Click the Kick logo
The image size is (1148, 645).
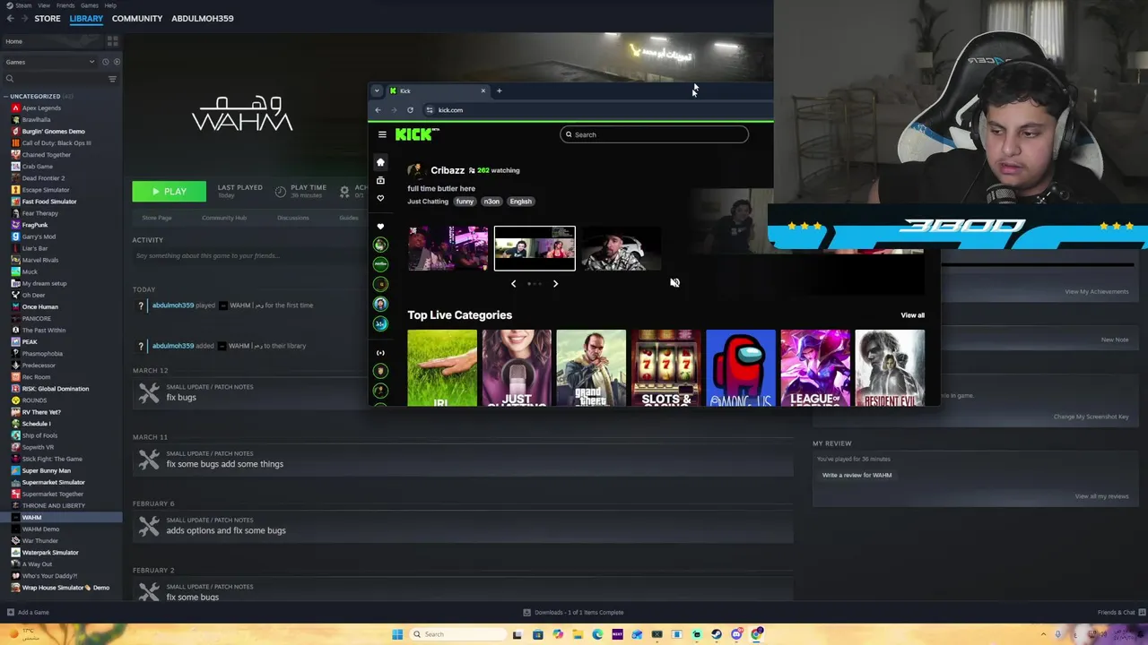click(x=416, y=134)
